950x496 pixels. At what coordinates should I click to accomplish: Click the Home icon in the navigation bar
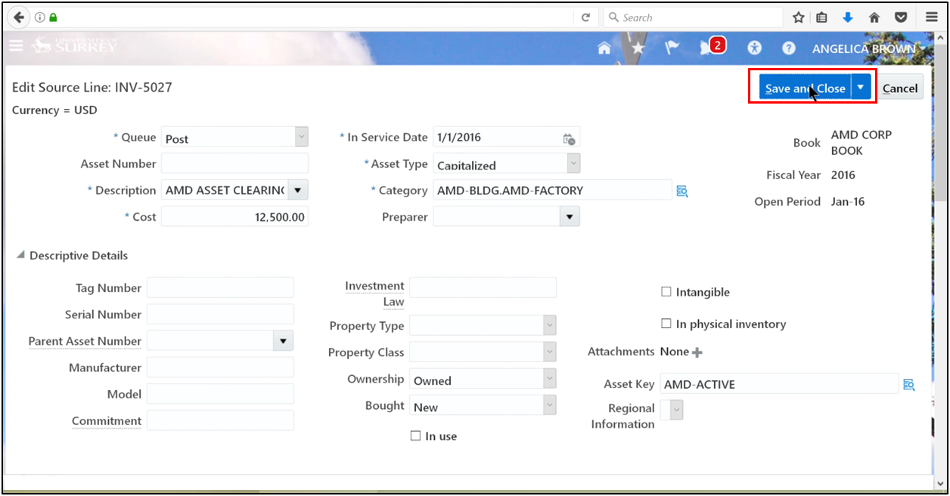(604, 47)
